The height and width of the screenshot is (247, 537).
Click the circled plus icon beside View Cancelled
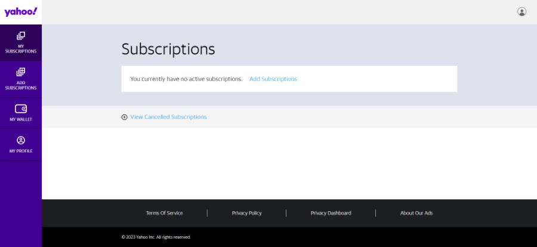point(124,117)
